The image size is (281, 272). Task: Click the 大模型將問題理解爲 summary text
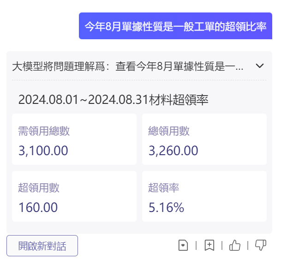coord(128,66)
